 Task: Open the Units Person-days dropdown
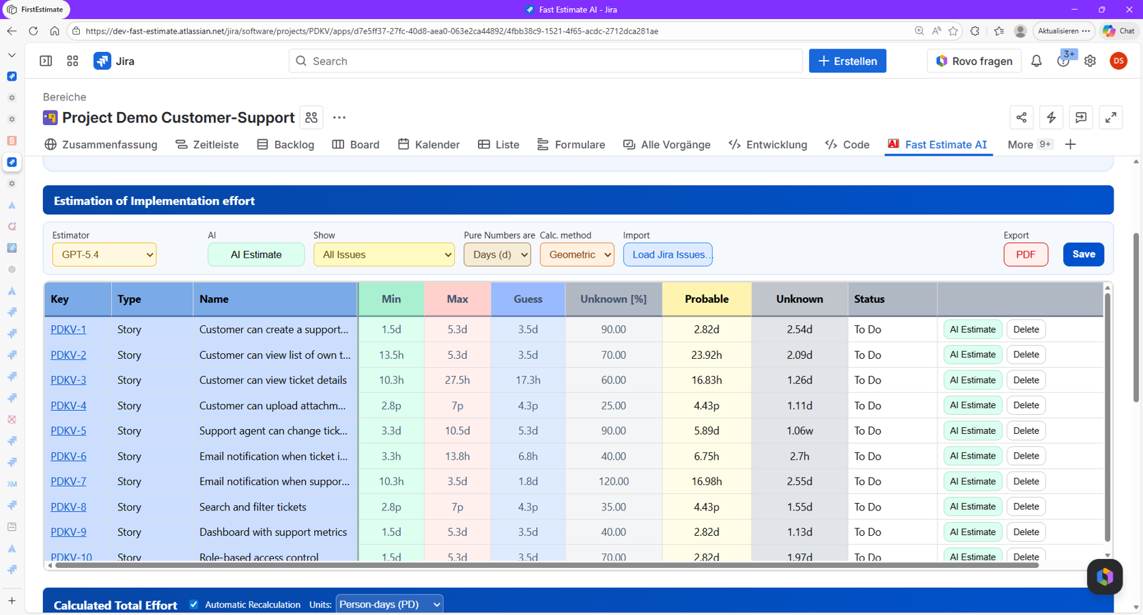(x=389, y=604)
